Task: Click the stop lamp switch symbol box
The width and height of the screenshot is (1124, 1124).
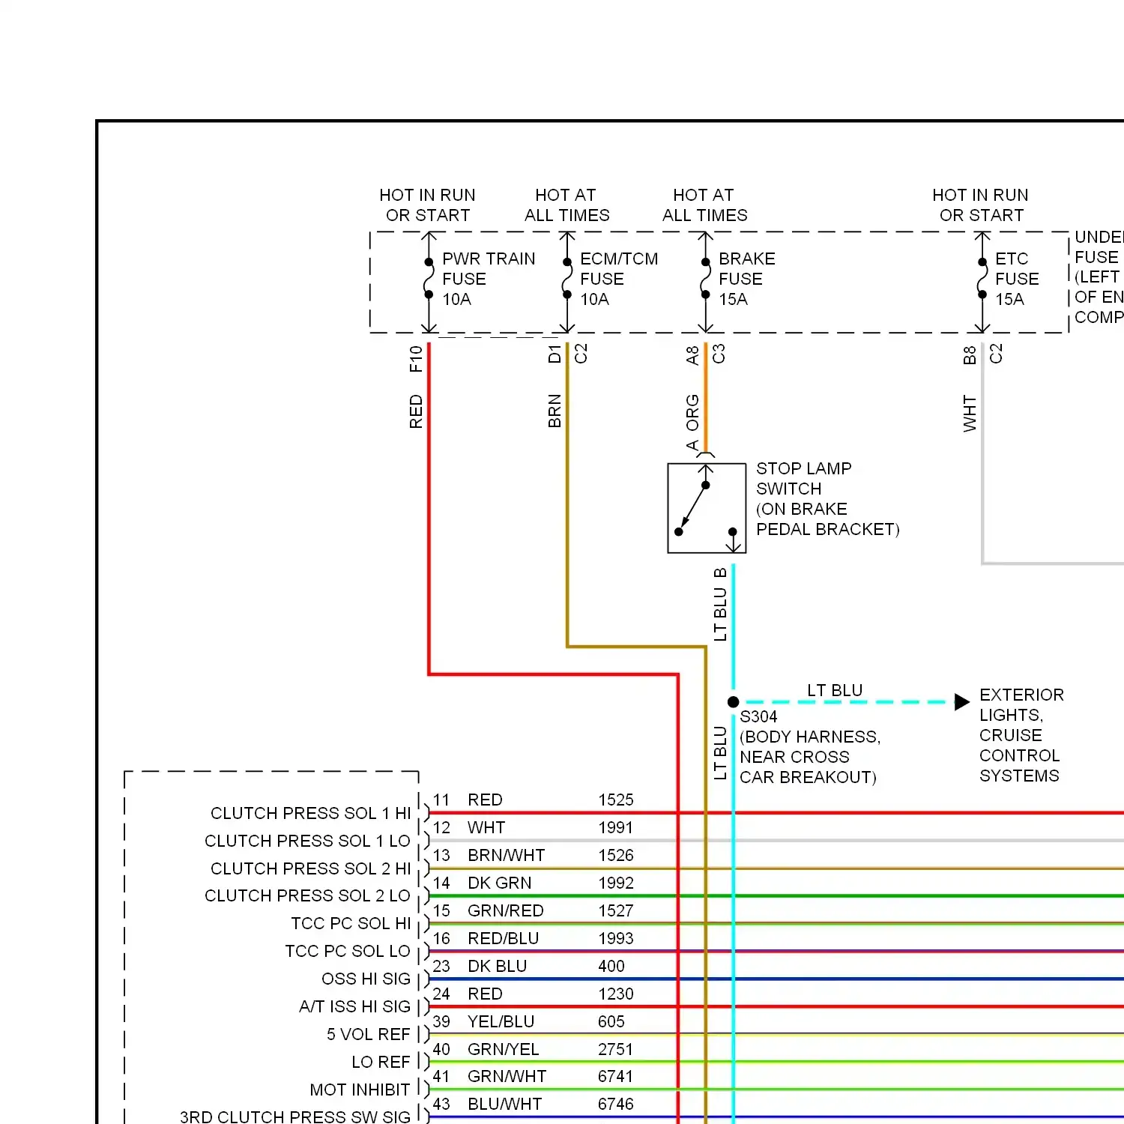Action: (x=707, y=508)
